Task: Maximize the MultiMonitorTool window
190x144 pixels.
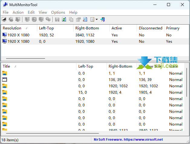Action: pos(169,5)
